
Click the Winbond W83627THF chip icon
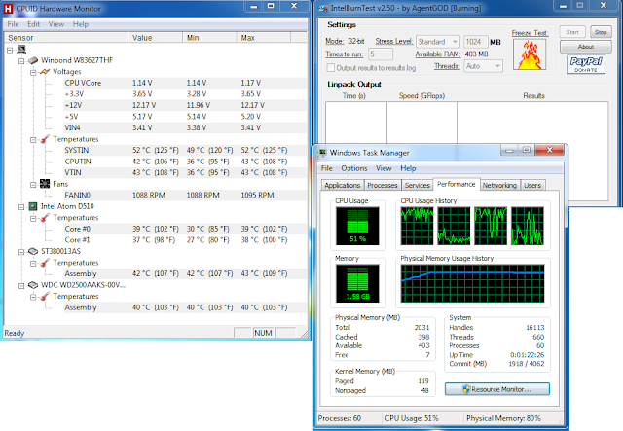point(33,60)
